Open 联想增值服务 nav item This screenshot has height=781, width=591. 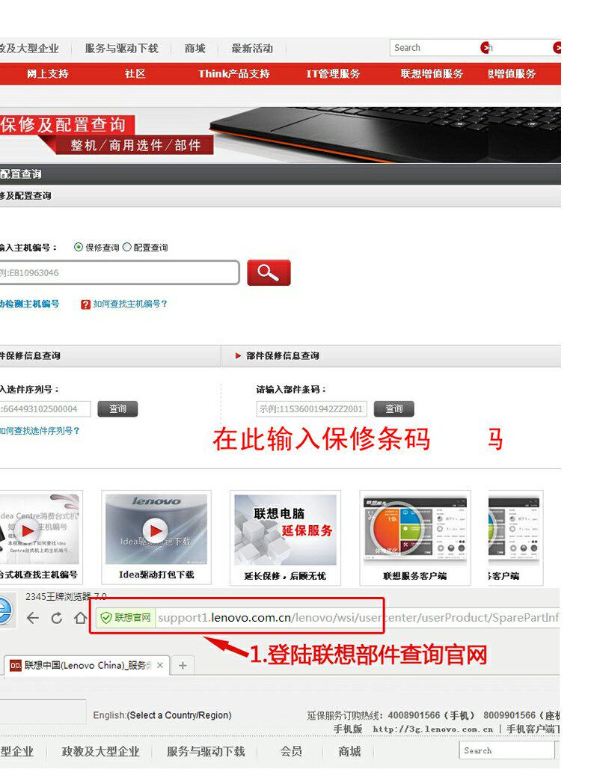432,74
